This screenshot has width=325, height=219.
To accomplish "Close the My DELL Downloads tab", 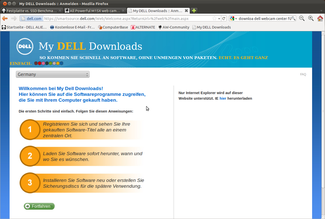I will tap(186, 11).
